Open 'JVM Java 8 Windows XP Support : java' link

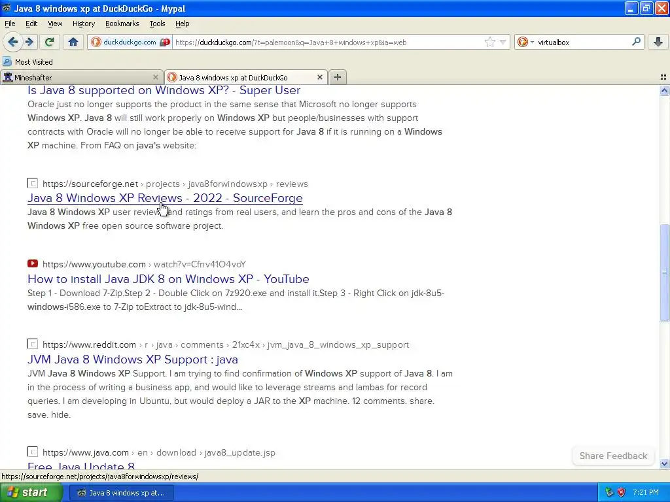[132, 360]
